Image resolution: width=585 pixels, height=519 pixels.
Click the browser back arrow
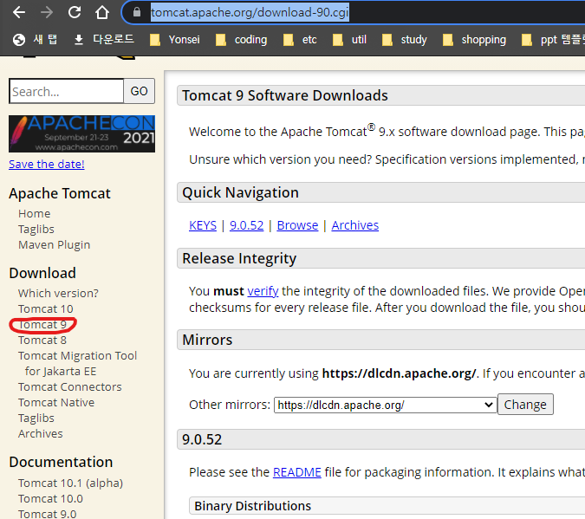tap(19, 12)
